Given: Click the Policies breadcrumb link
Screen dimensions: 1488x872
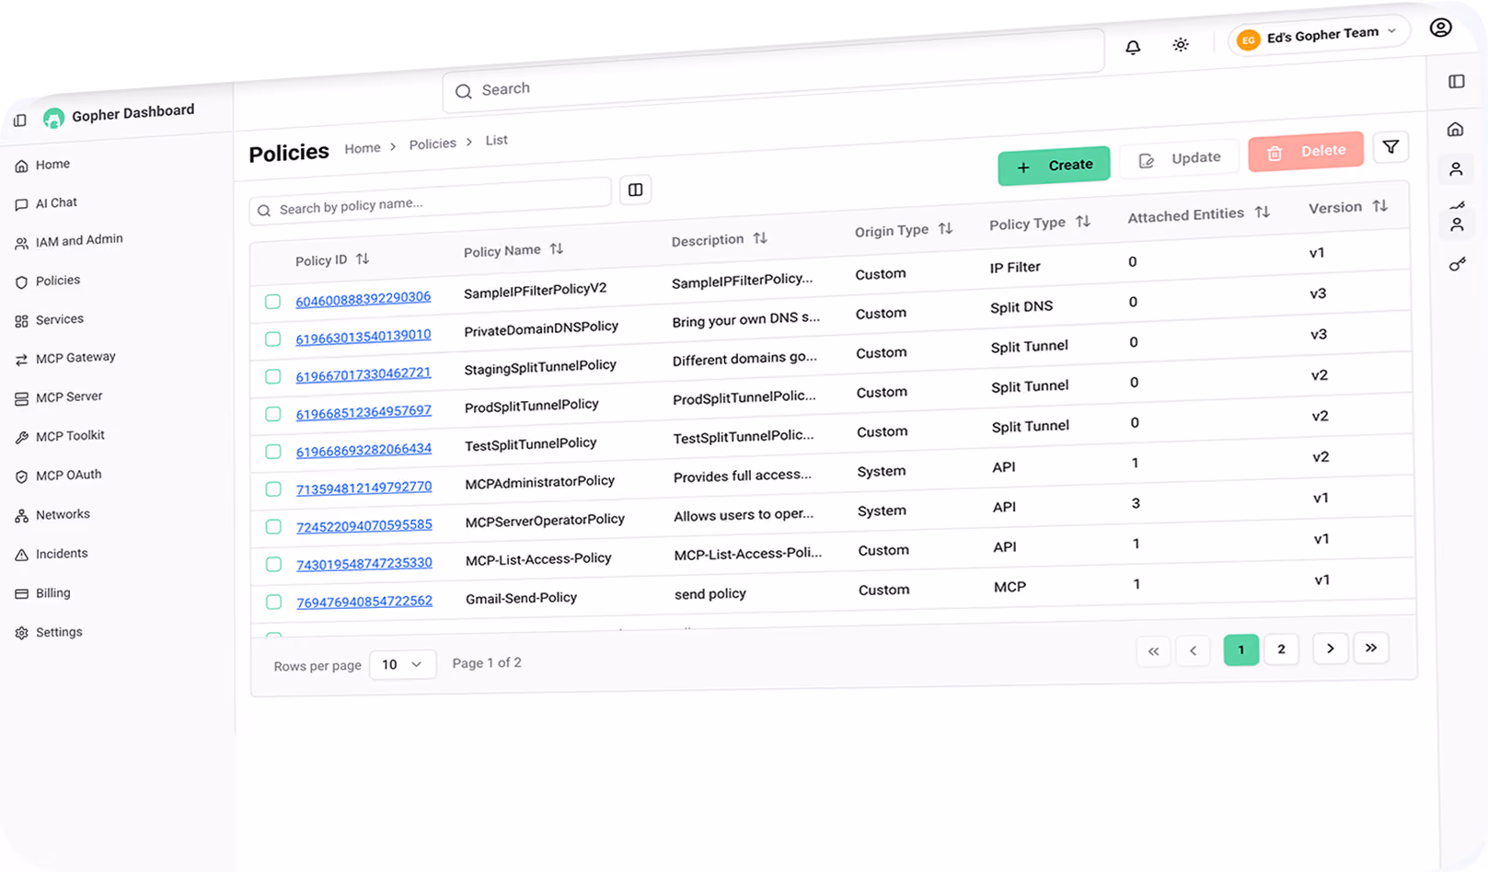Looking at the screenshot, I should click(x=433, y=143).
